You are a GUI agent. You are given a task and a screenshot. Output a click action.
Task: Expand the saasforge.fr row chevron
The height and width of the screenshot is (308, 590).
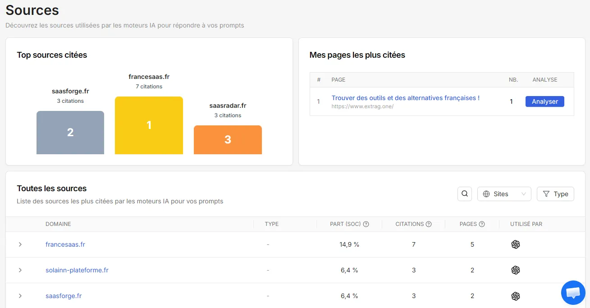[20, 296]
